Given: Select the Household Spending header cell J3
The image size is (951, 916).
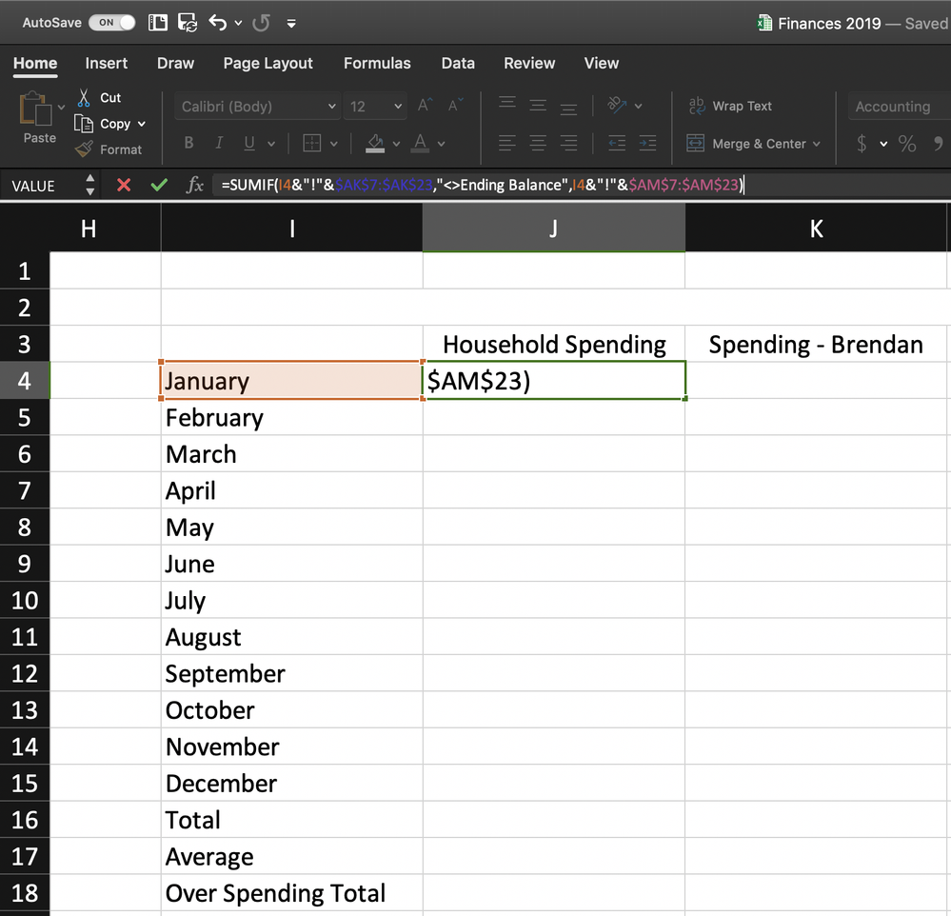Looking at the screenshot, I should [553, 344].
